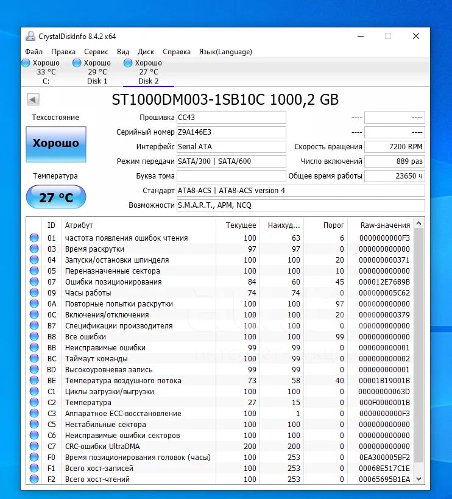Click the 27 °C temperature button
Image resolution: width=452 pixels, height=499 pixels.
click(x=56, y=197)
